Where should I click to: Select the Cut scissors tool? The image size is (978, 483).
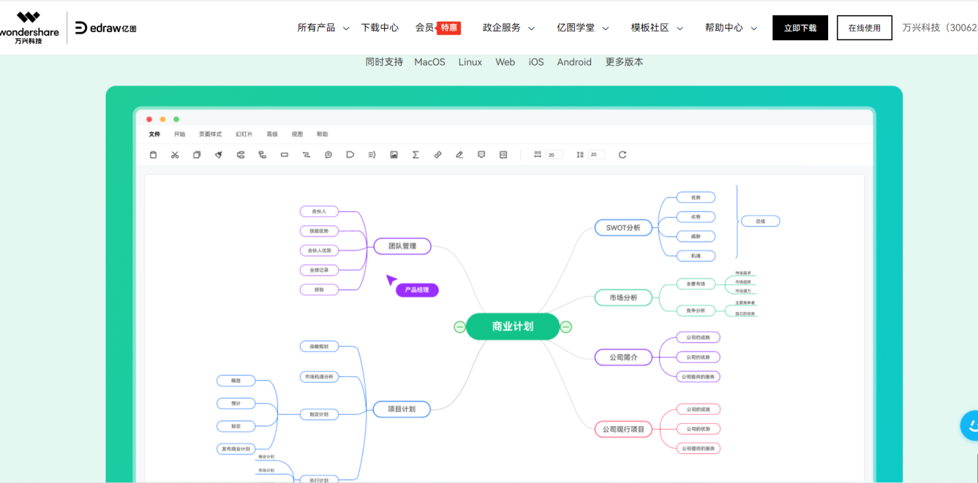pos(175,155)
